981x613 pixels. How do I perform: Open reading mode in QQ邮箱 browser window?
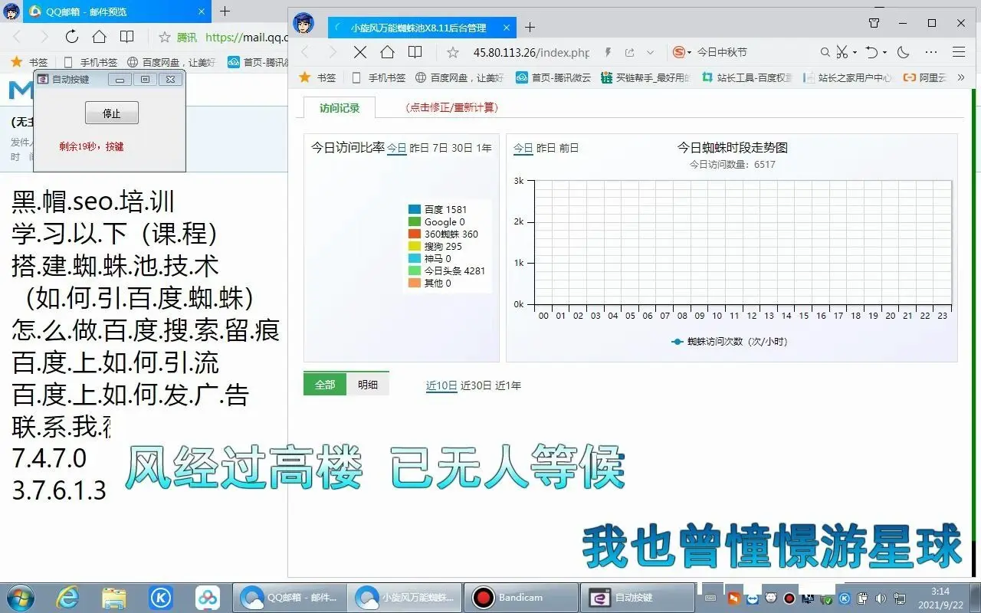tap(126, 37)
